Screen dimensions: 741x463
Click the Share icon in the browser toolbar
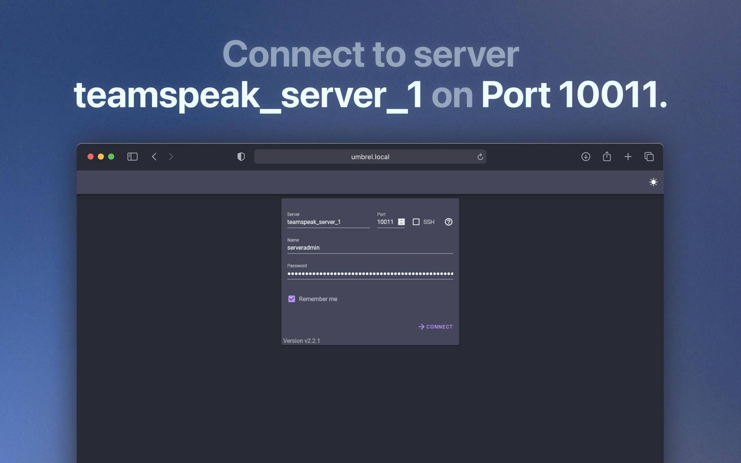click(x=607, y=157)
